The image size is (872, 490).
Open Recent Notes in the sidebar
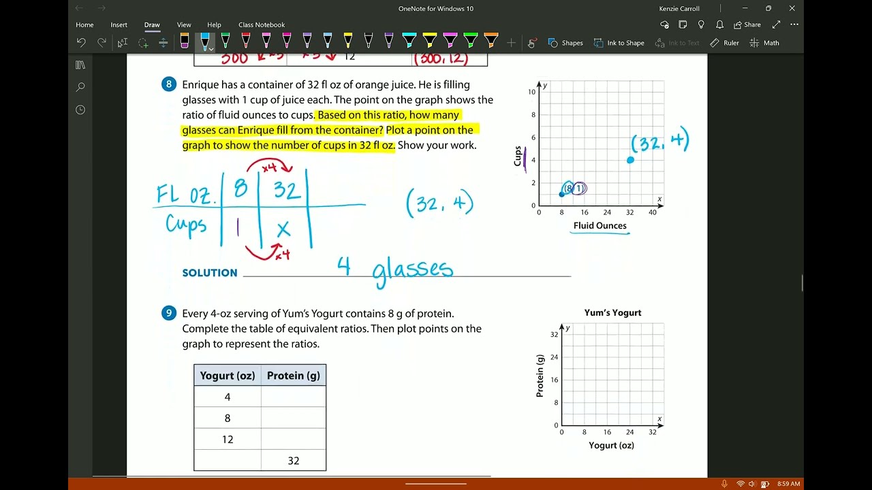(80, 110)
